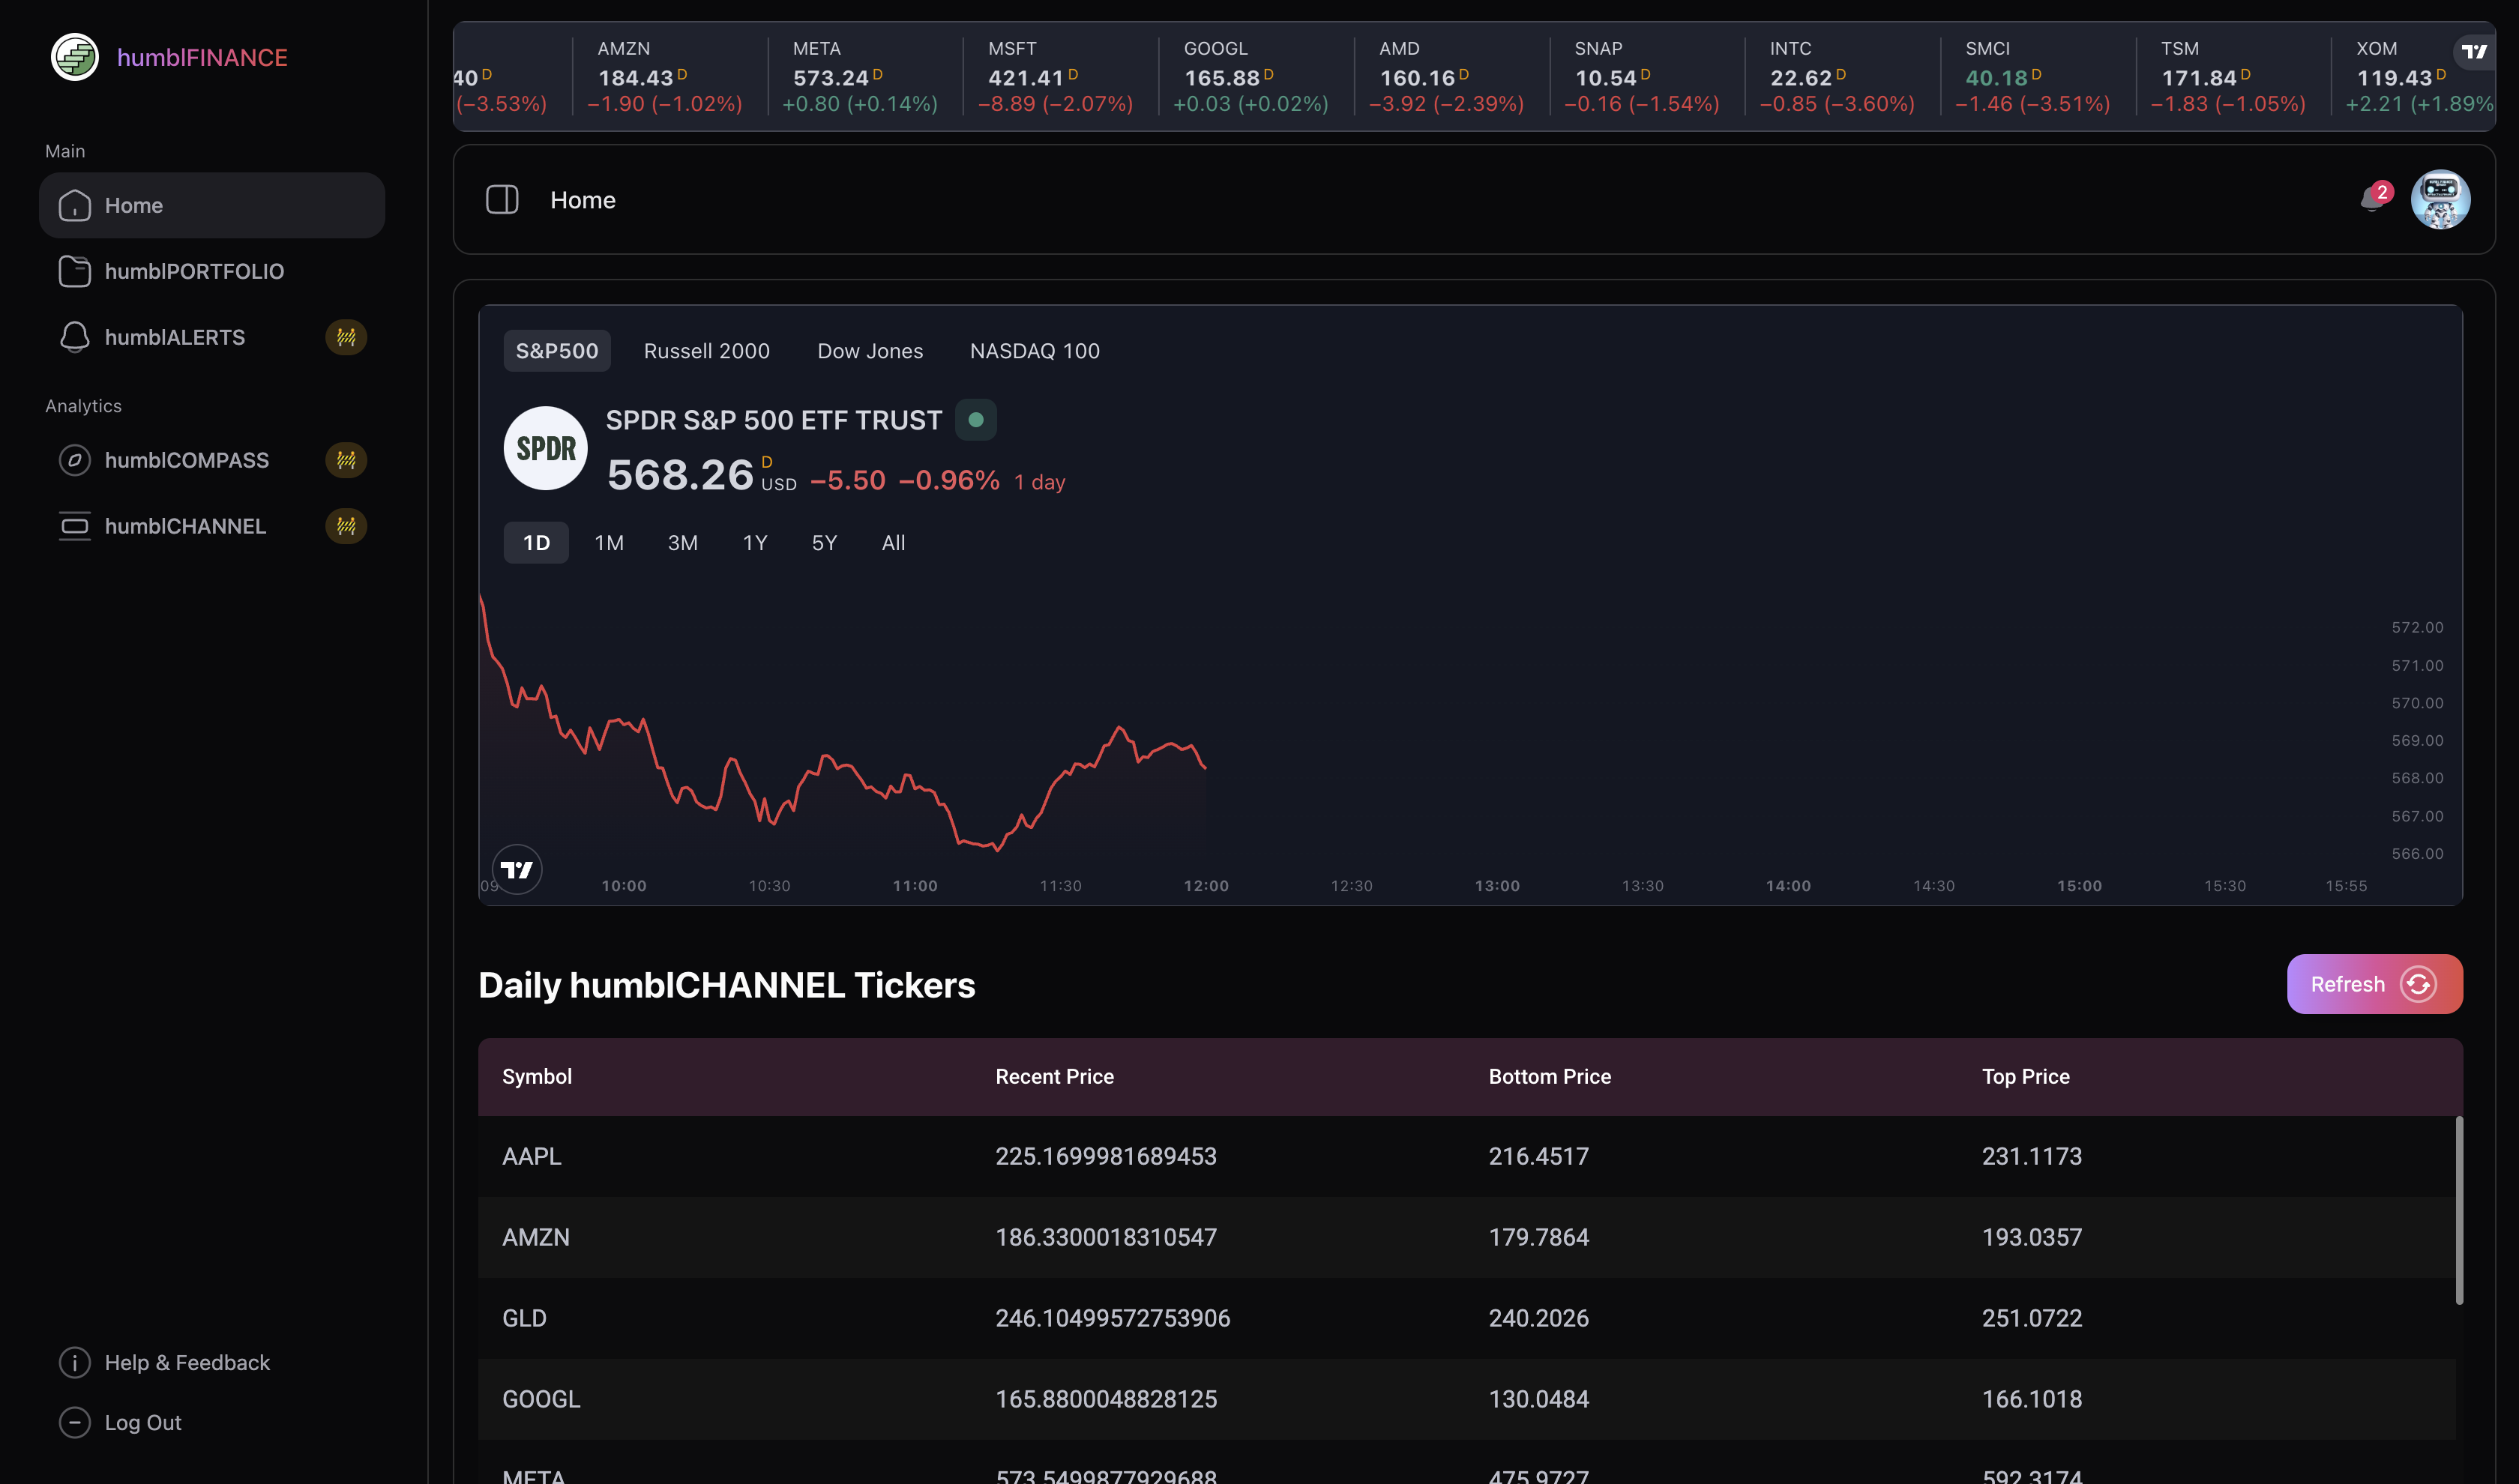Viewport: 2519px width, 1484px height.
Task: Click the Recent Price column header
Action: pyautogui.click(x=1054, y=1077)
